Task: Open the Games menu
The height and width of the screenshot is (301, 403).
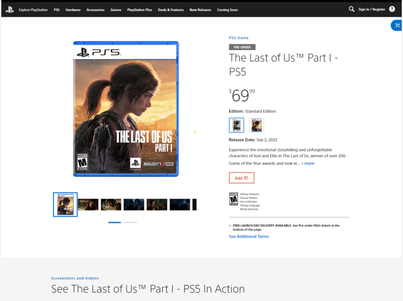Action: coord(116,10)
